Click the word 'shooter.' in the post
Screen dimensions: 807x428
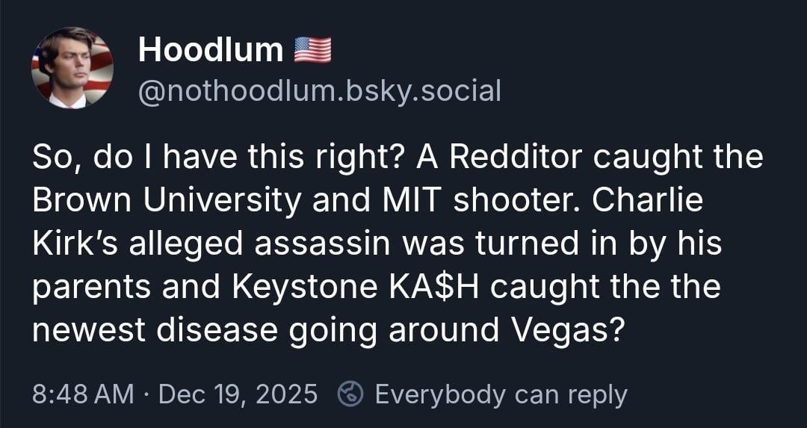518,201
